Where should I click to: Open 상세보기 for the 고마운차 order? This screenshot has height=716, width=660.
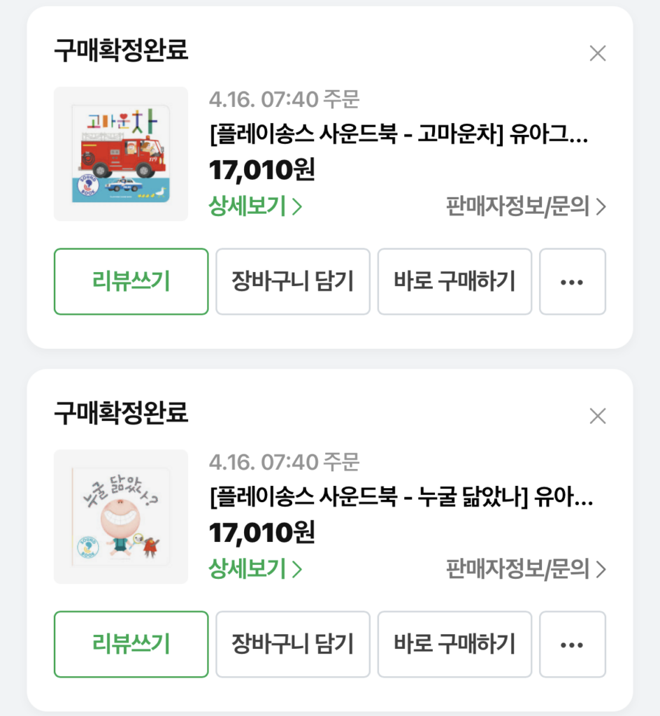(x=256, y=206)
